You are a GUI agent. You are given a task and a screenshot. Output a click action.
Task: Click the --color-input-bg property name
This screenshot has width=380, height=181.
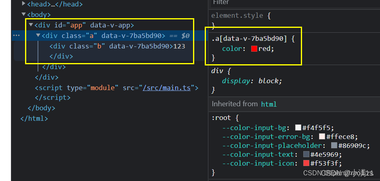pyautogui.click(x=254, y=128)
